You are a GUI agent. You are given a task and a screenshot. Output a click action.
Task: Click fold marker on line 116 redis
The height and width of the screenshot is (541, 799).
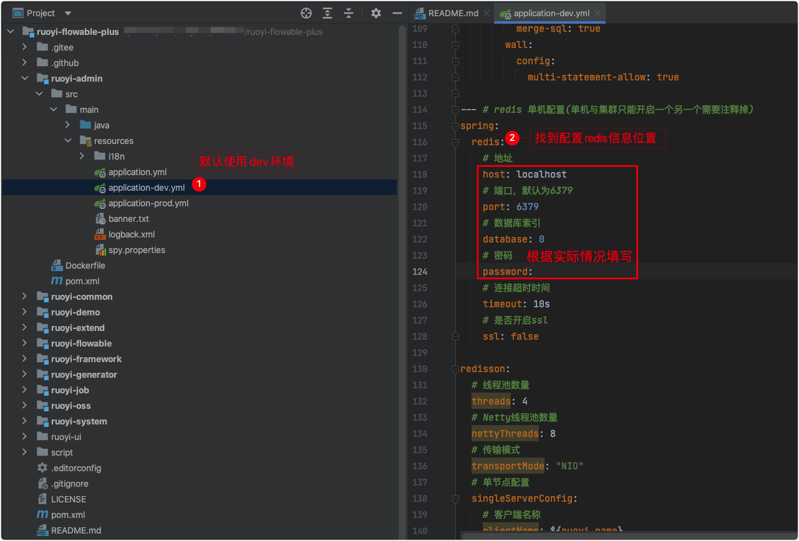[x=455, y=142]
